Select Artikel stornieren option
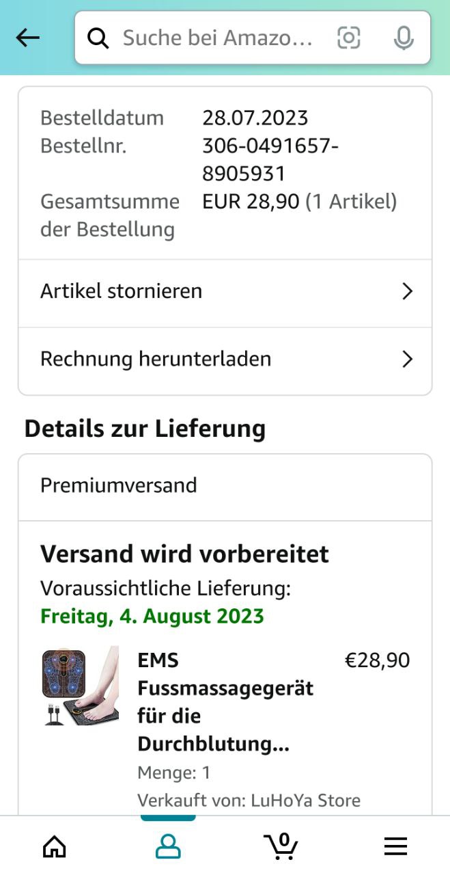Screen dimensions: 450x875 [x=122, y=291]
